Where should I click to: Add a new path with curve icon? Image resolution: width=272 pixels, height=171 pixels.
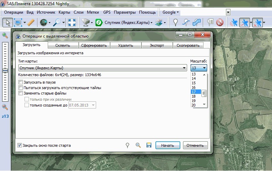[x=186, y=23]
